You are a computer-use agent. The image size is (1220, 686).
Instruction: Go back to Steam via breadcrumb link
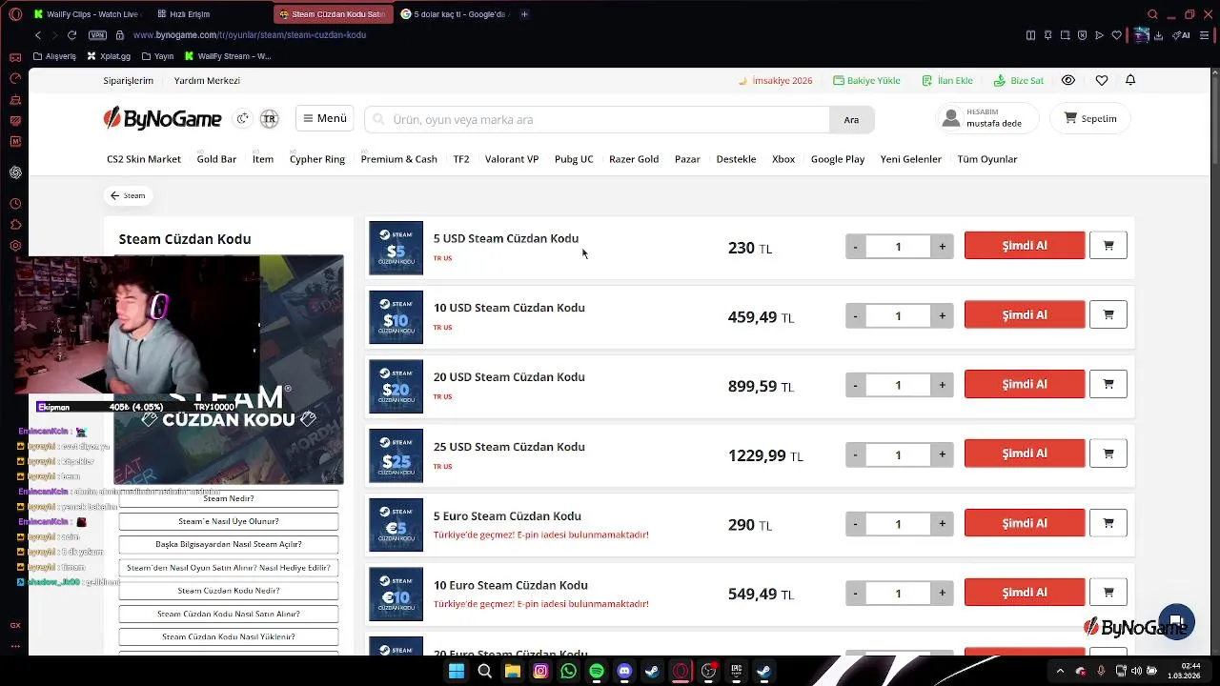tap(128, 195)
